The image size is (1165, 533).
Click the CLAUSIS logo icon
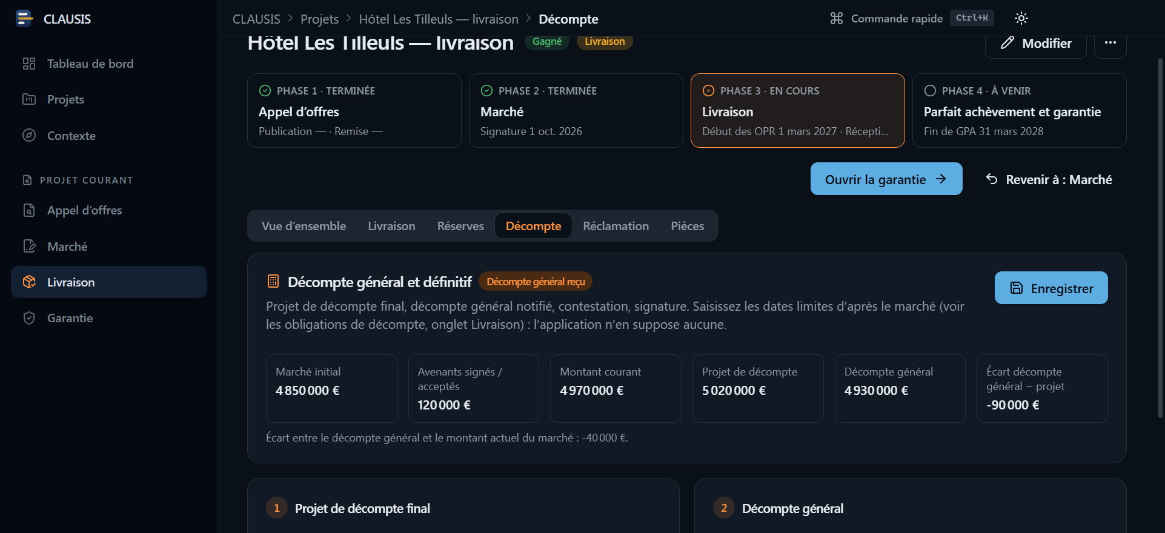point(24,19)
